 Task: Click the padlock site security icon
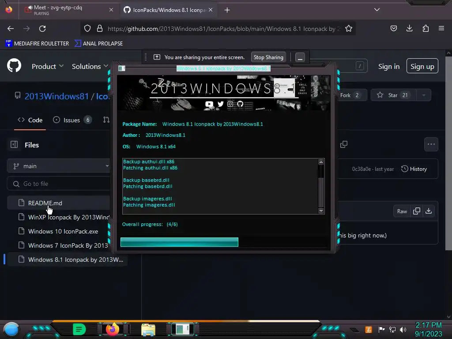(100, 29)
